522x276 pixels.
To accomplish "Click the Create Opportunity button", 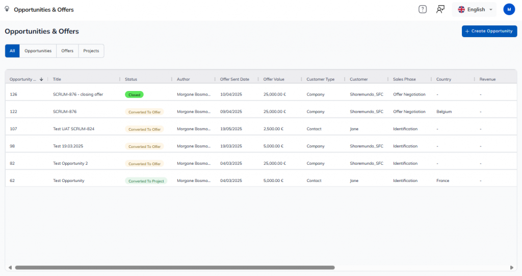I will 489,31.
